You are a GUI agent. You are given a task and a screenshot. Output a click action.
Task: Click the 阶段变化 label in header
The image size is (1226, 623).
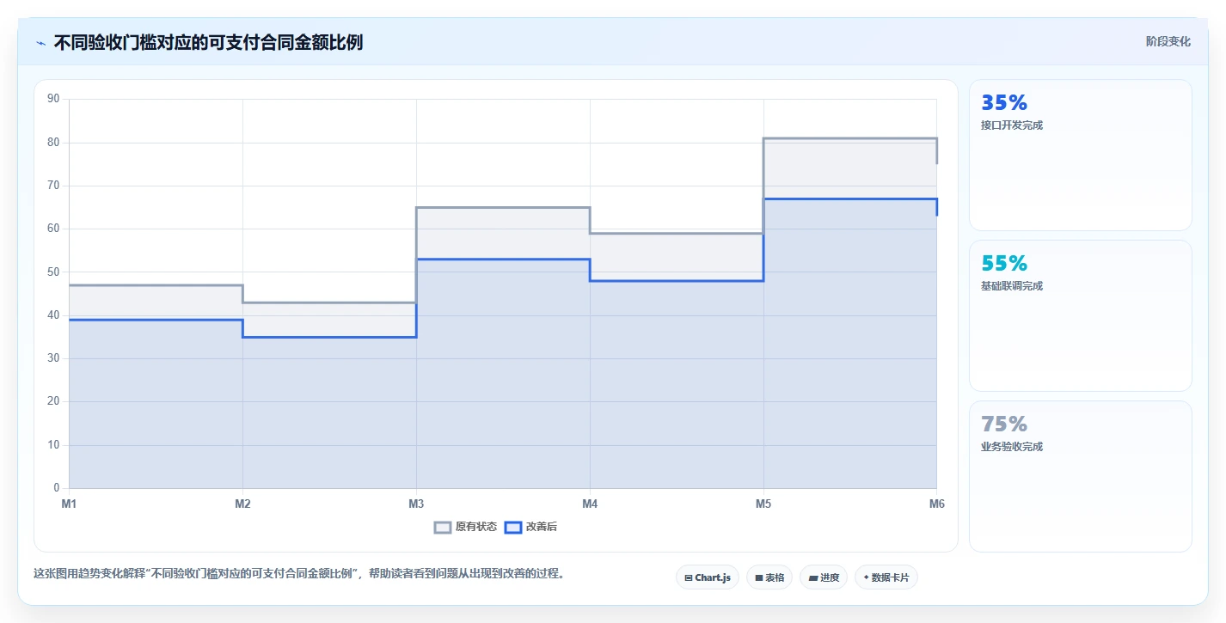point(1168,41)
